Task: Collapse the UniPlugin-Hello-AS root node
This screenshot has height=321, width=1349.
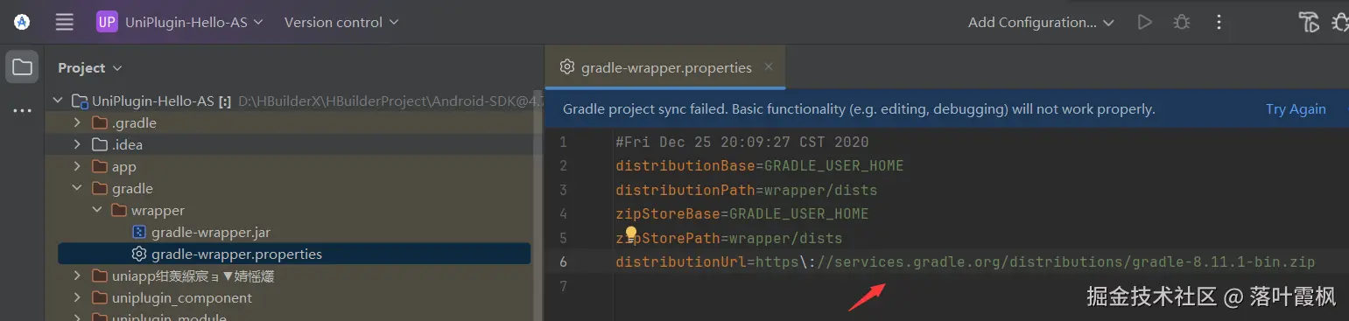Action: [59, 101]
